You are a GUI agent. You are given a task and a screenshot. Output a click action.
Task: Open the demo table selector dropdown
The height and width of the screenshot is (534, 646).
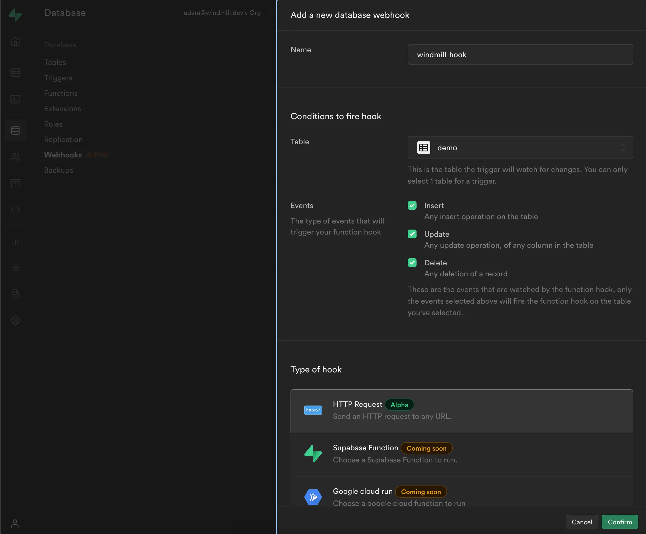point(520,148)
